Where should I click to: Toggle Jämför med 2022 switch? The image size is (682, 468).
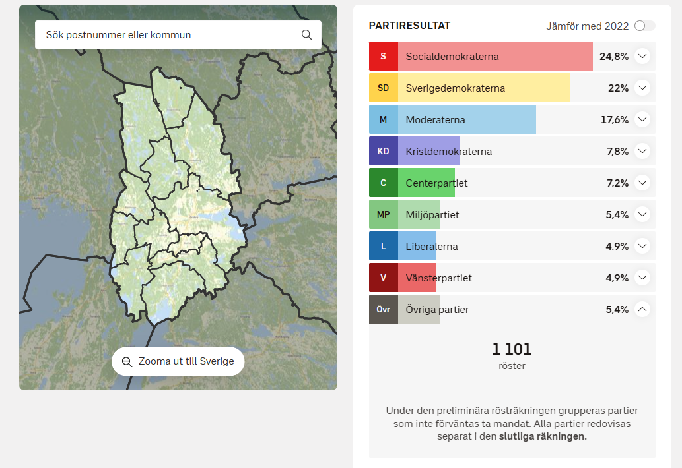[644, 26]
